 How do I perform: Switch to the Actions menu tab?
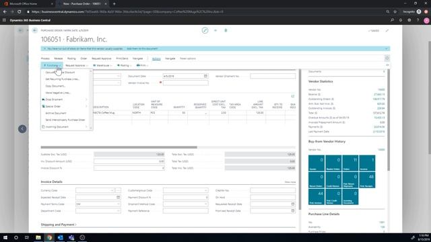coord(156,58)
